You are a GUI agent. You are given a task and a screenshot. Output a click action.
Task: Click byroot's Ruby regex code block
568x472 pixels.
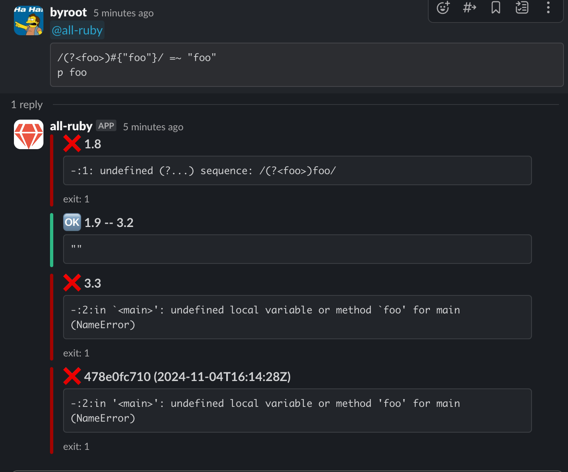[307, 65]
